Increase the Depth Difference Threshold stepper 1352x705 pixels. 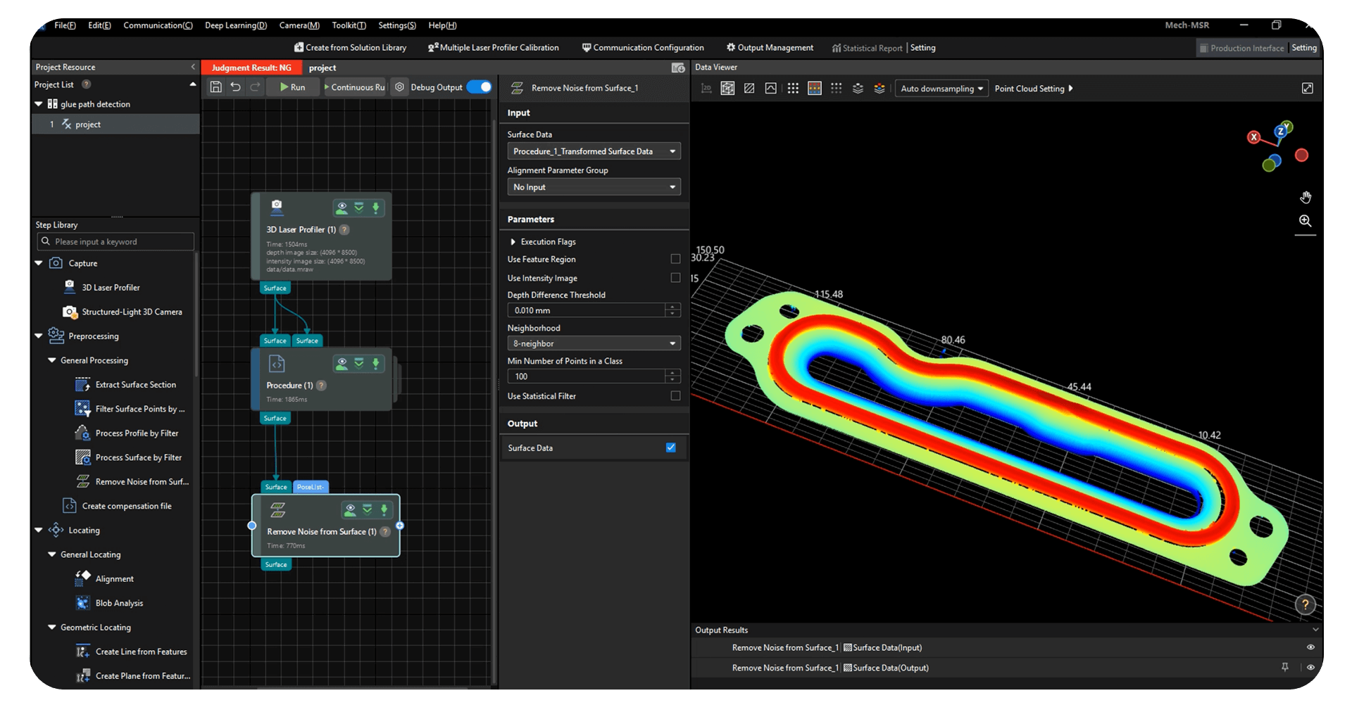[673, 307]
